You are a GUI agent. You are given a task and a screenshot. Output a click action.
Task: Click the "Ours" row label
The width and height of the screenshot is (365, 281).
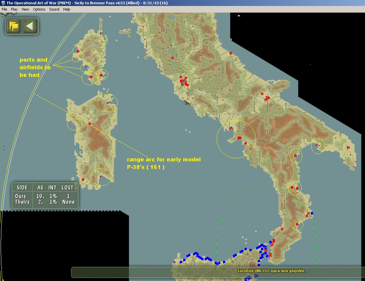21,196
